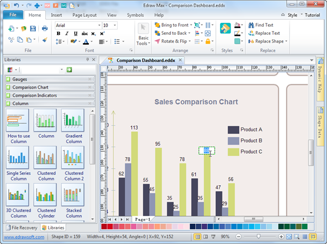The height and width of the screenshot is (244, 327).
Task: Open the Bring to Front dropdown
Action: (190, 25)
